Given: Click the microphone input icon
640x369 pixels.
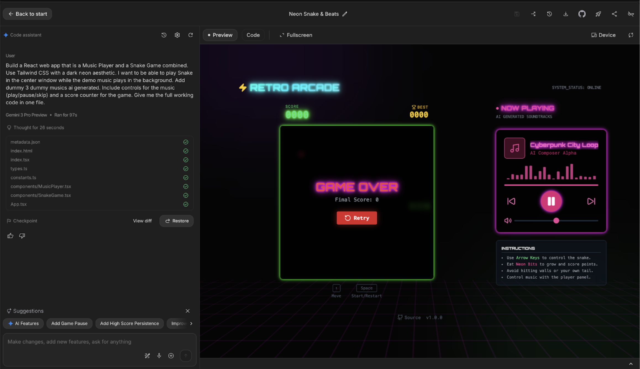Looking at the screenshot, I should click(x=159, y=355).
